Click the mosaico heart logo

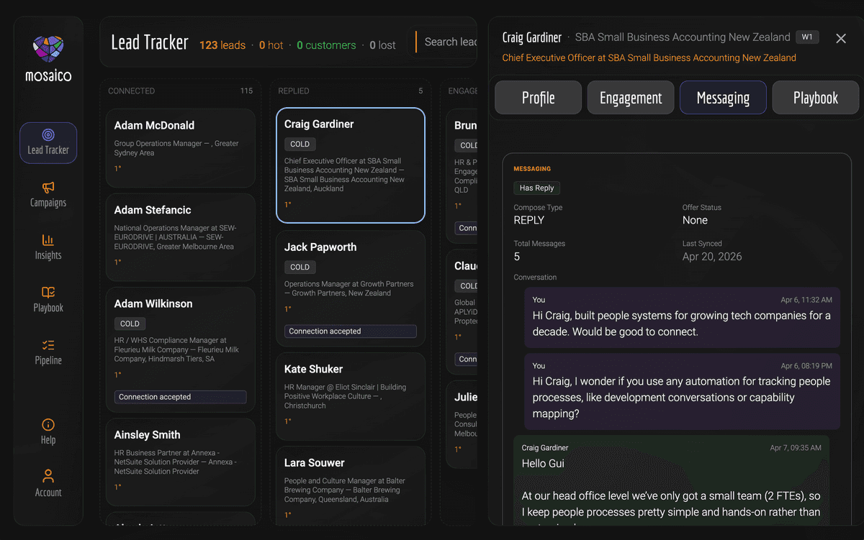pyautogui.click(x=48, y=50)
